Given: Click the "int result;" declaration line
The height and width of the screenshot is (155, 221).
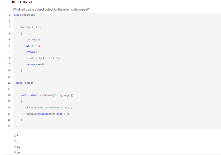Looking at the screenshot, I should [34, 40].
